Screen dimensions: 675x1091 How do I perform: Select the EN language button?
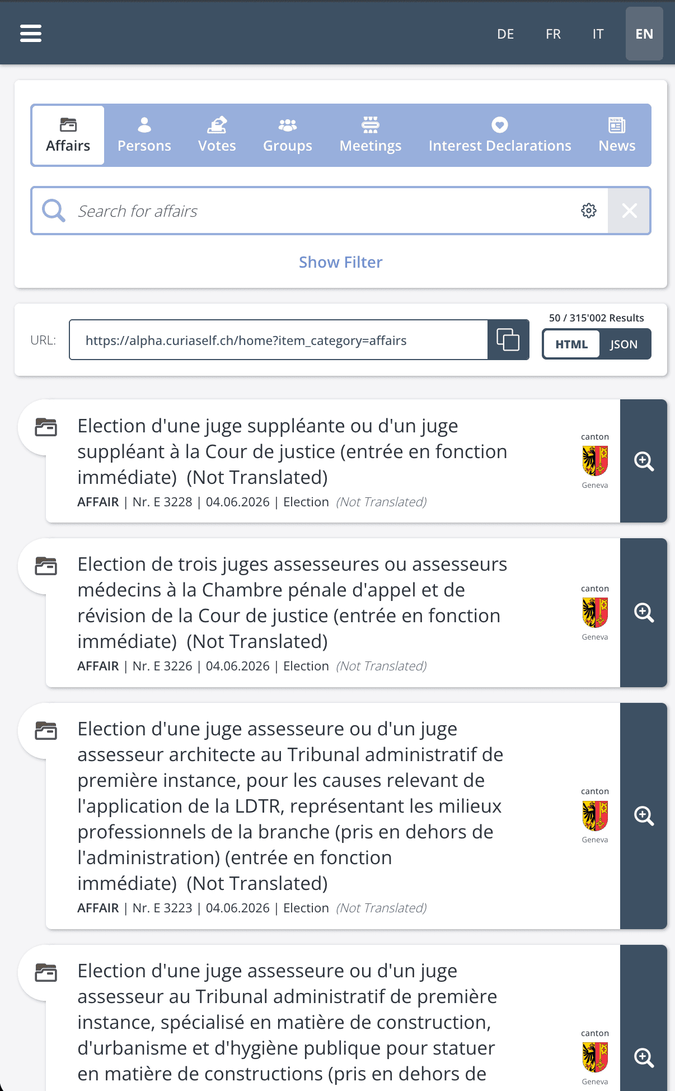coord(644,34)
